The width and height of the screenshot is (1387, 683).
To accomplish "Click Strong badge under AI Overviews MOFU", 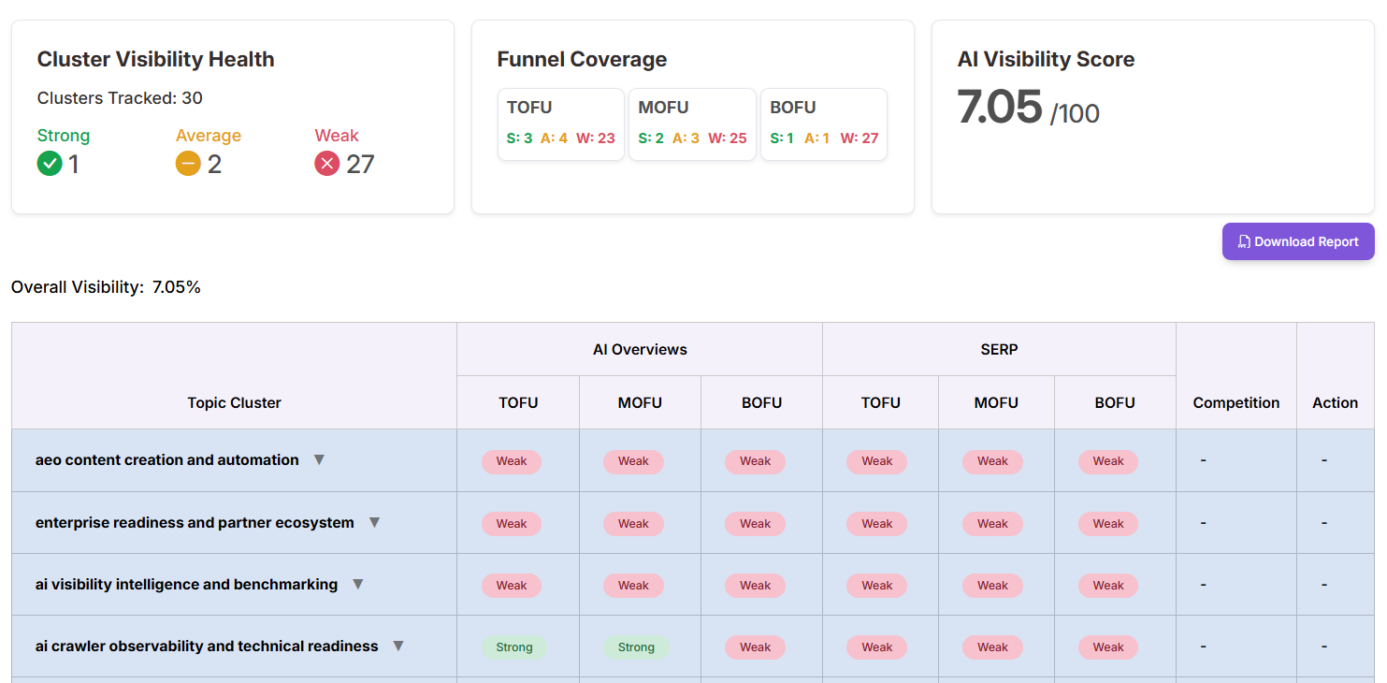I will (636, 647).
